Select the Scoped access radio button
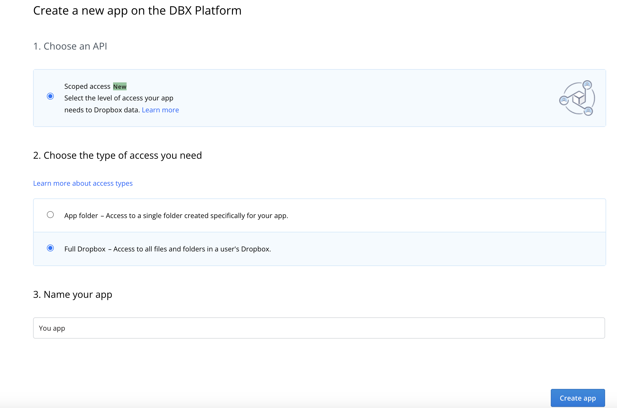 coord(50,96)
